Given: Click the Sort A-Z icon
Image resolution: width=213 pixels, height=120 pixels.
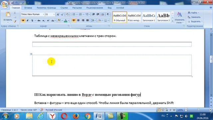Looking at the screenshot, I should point(103,14).
